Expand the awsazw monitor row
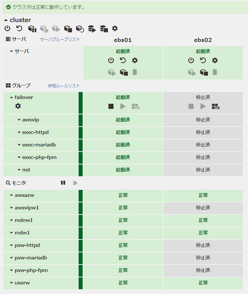Image resolution: width=248 pixels, height=294 pixels. coord(11,195)
